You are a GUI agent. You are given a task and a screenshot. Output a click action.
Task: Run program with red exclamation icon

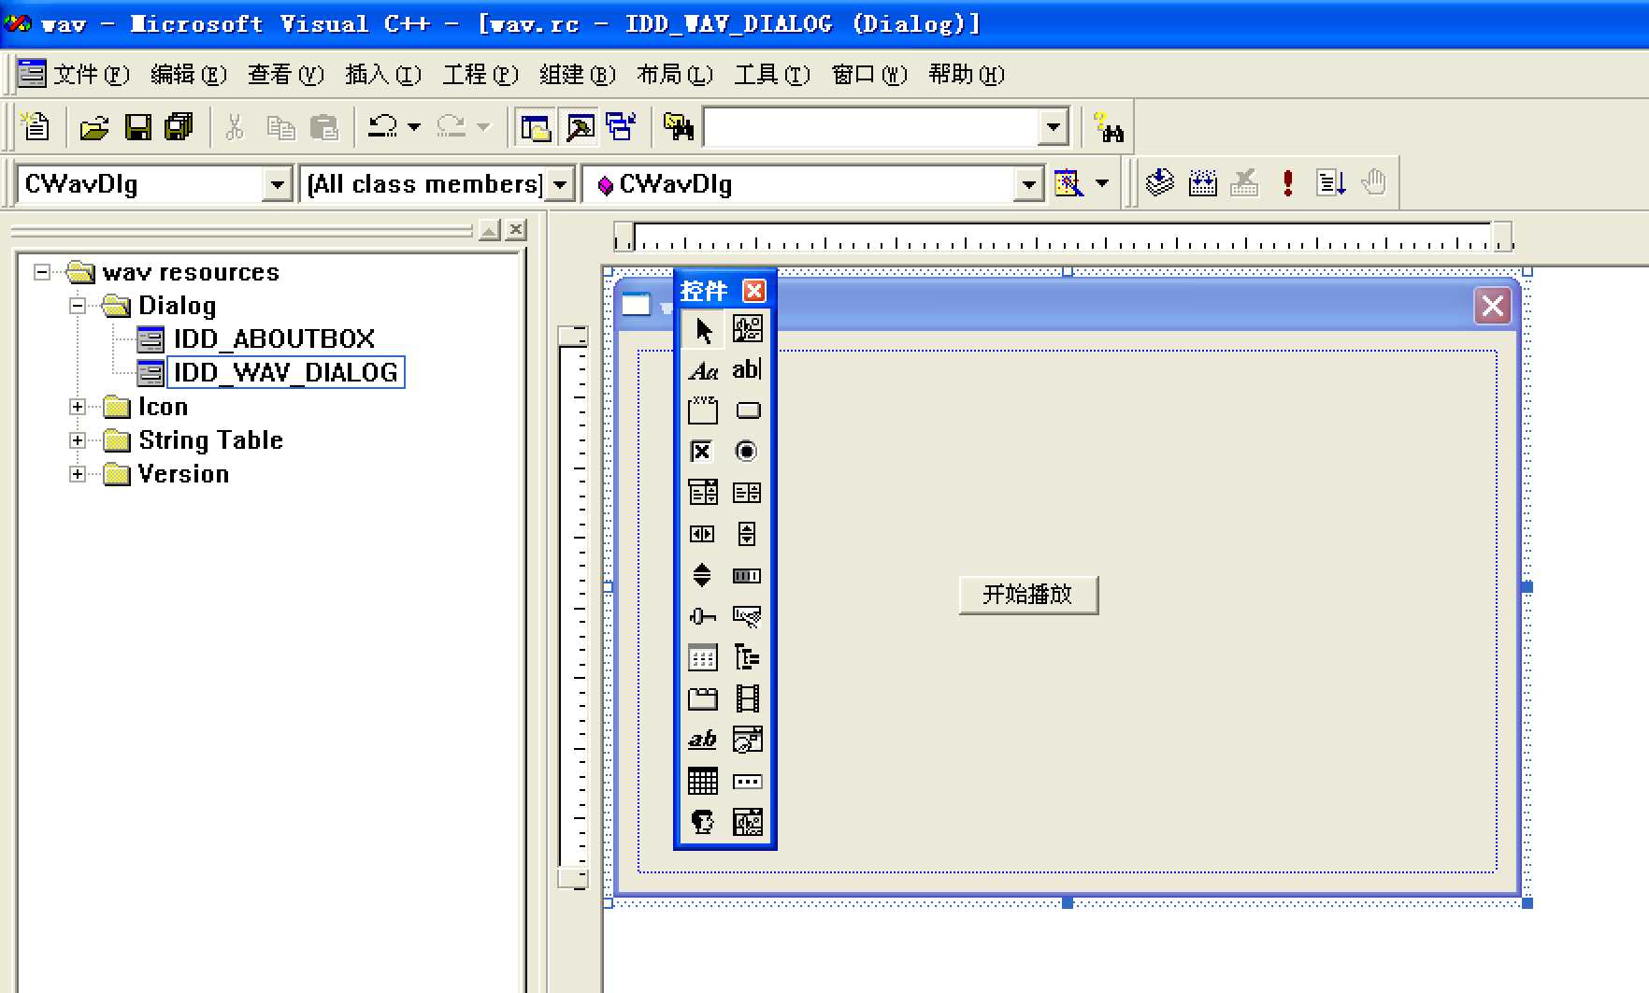(1288, 182)
